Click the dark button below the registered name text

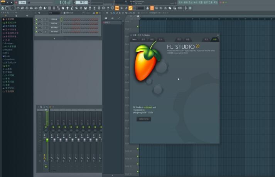coord(143,119)
